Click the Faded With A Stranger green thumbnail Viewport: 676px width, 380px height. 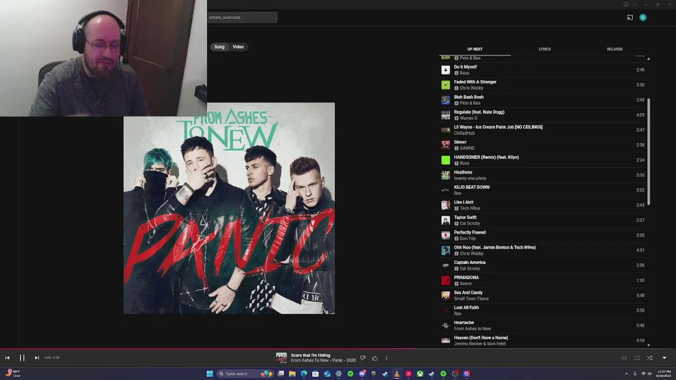[446, 85]
